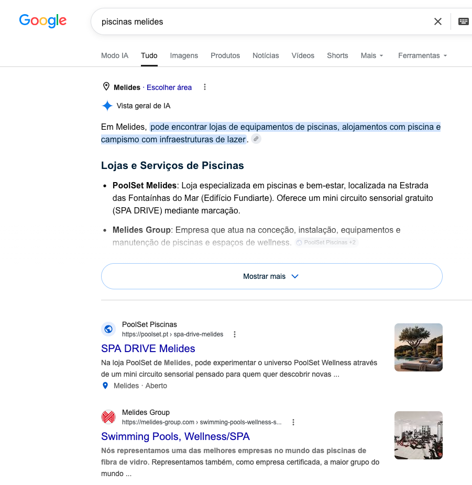This screenshot has width=472, height=485.
Task: Click the PoolSet Piscinas globe favicon
Action: coord(108,329)
